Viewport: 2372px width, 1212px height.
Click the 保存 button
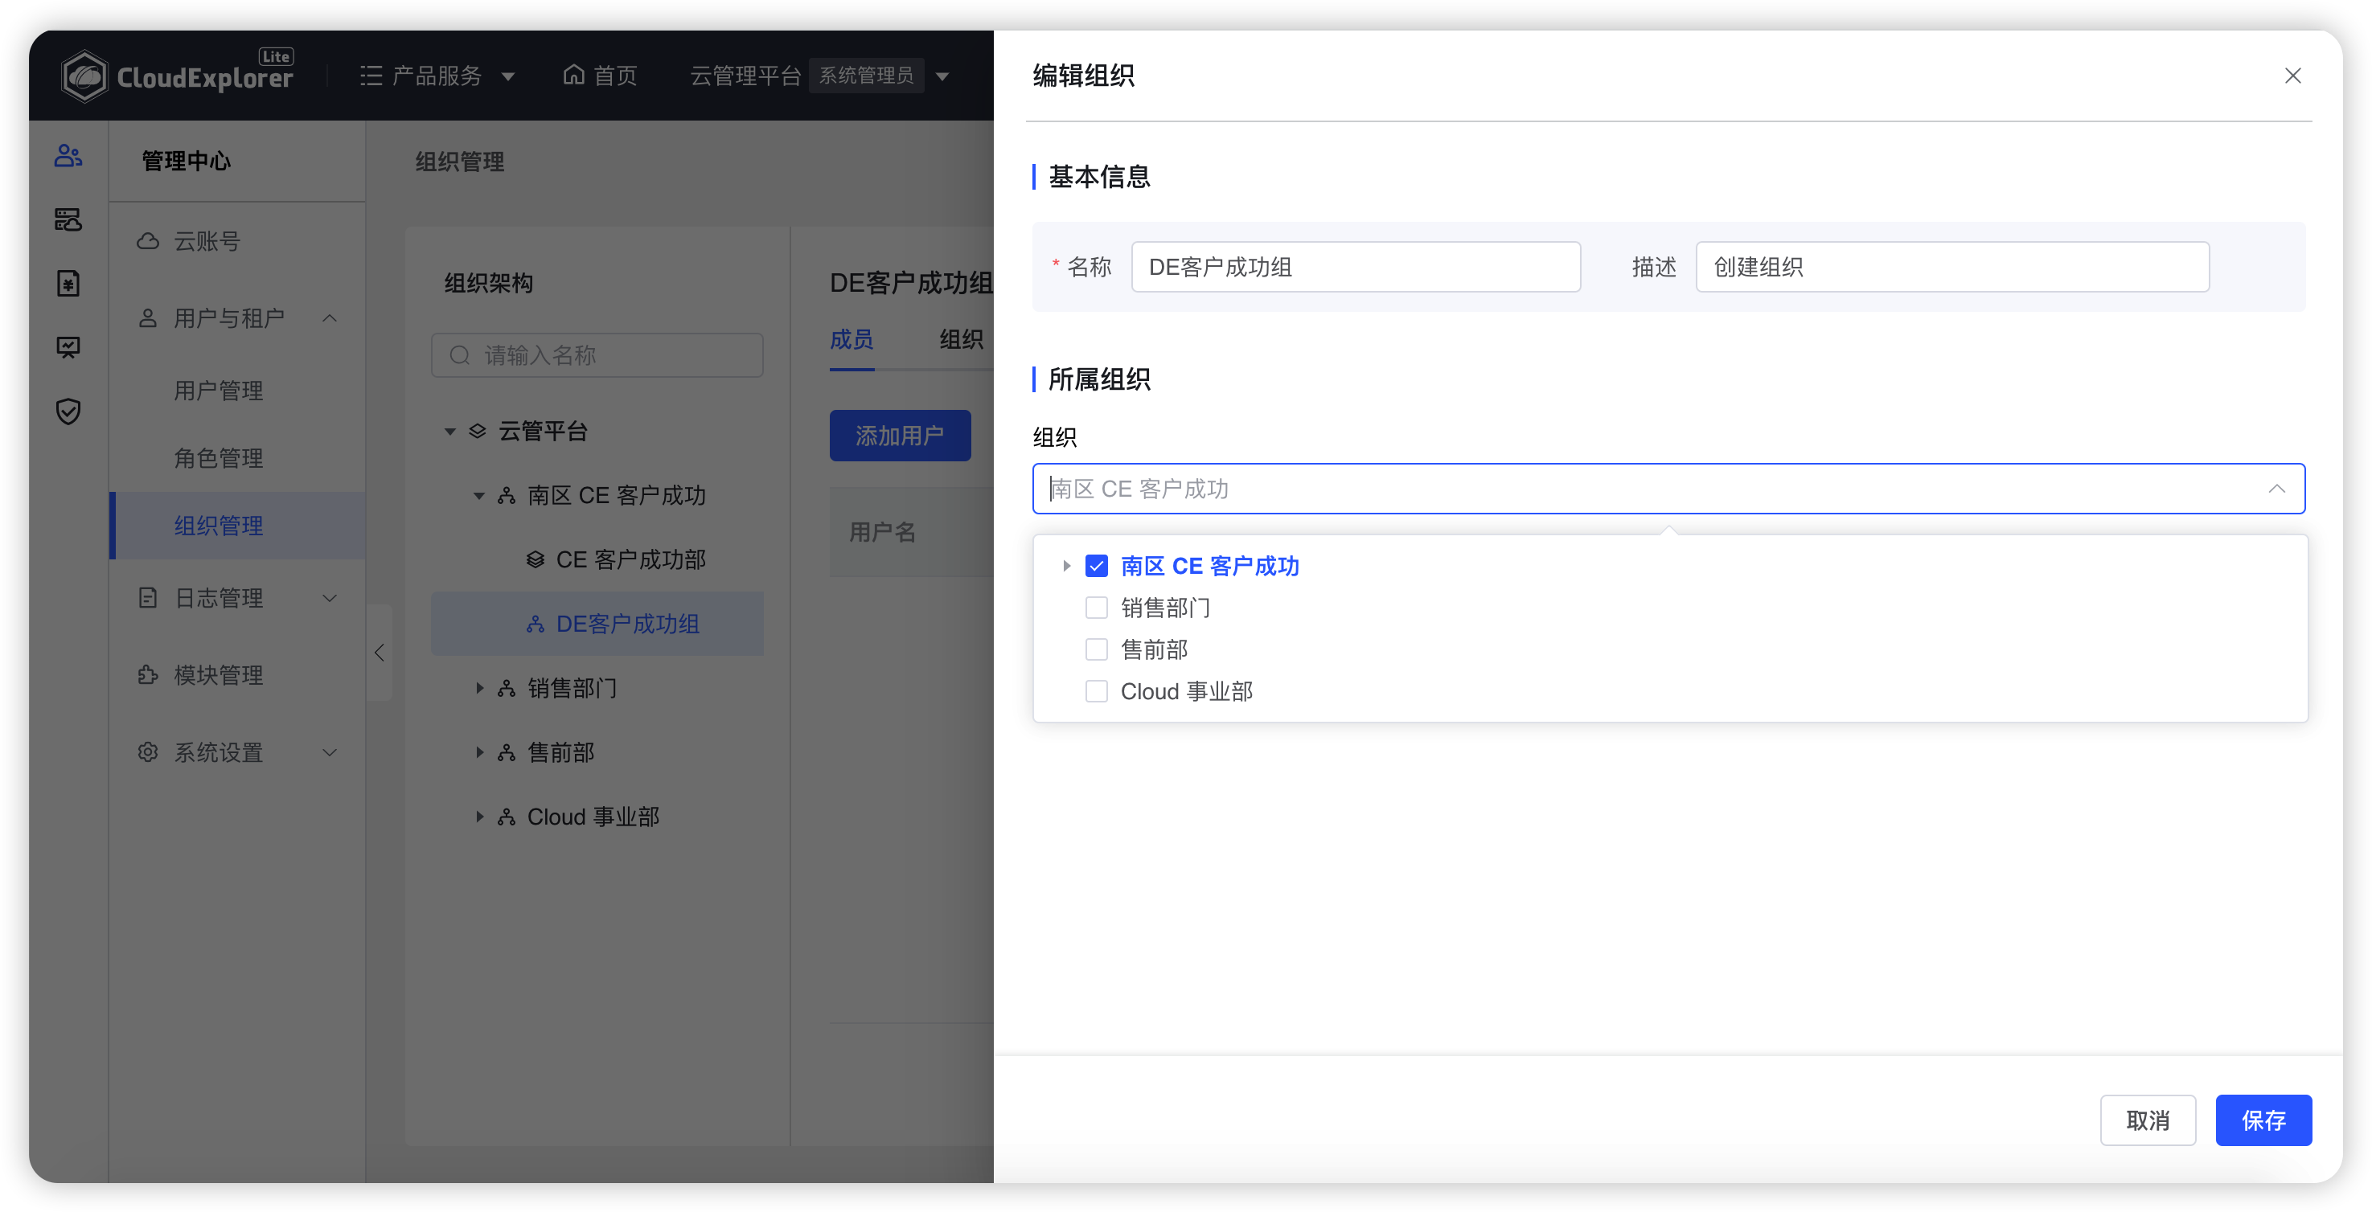tap(2263, 1120)
